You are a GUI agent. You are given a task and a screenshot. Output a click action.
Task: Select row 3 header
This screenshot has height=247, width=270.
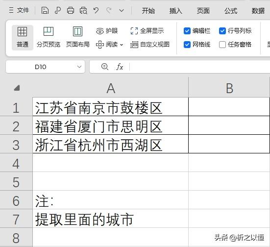pyautogui.click(x=16, y=144)
